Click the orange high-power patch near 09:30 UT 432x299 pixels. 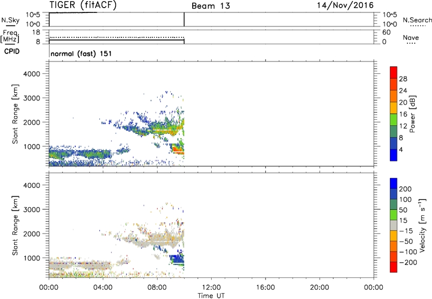point(178,150)
